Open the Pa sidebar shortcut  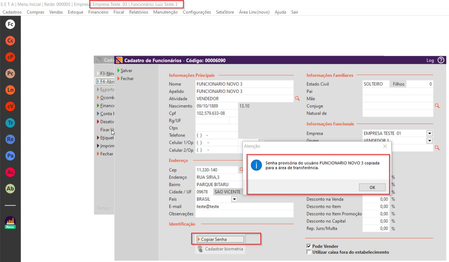click(10, 156)
